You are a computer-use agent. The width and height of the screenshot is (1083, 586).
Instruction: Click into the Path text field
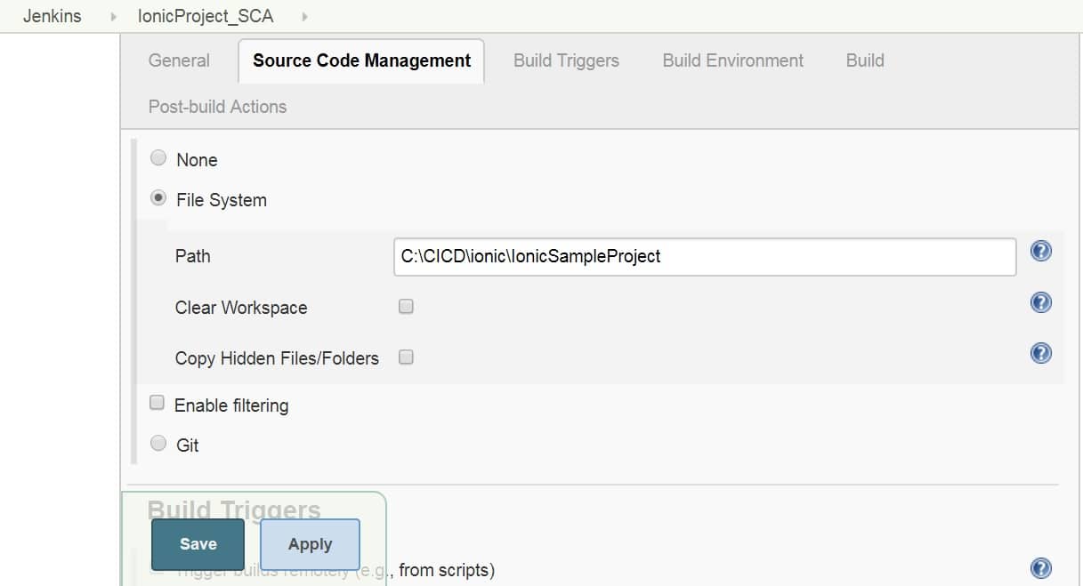tap(704, 256)
